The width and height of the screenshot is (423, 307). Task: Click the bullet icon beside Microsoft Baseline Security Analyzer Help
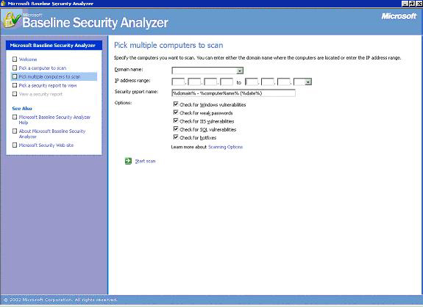(15, 118)
